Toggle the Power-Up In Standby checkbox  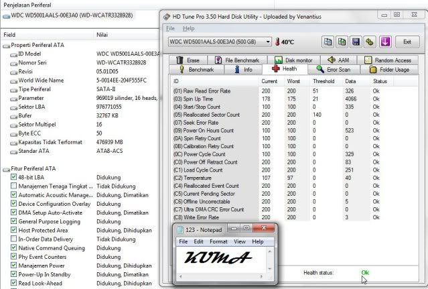(x=13, y=274)
